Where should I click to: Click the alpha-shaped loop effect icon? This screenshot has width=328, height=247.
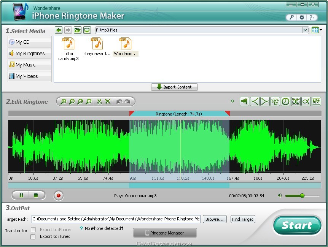click(306, 101)
